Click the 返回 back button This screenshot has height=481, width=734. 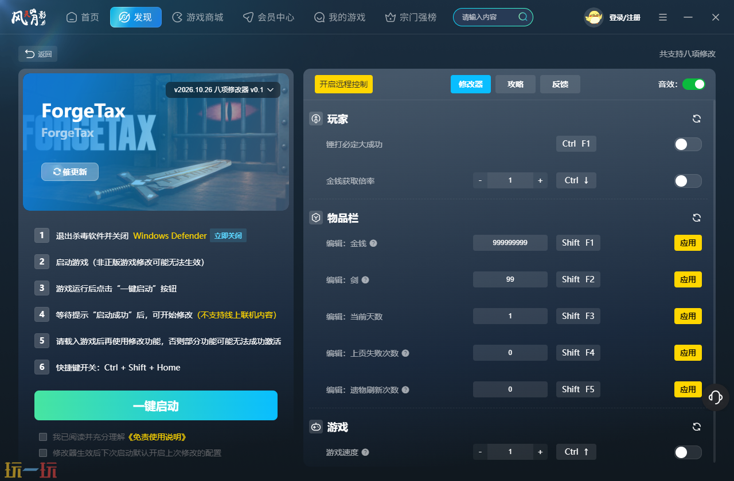38,54
